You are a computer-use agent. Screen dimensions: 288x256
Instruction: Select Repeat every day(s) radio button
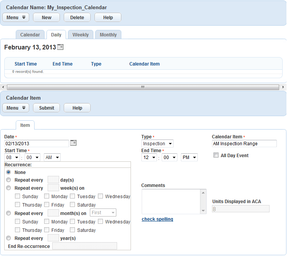[8, 180]
